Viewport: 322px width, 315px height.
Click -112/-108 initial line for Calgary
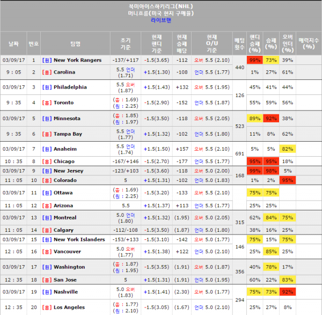126,230
